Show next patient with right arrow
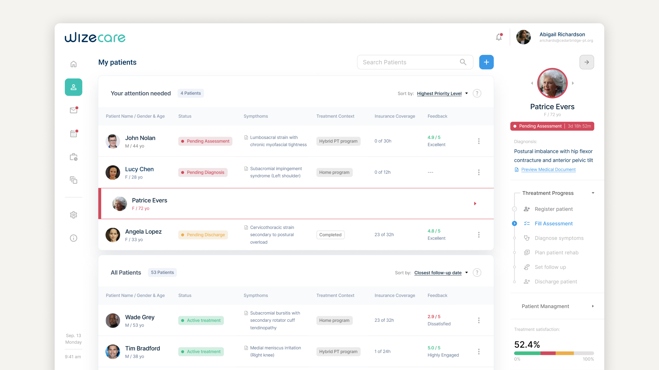 [x=573, y=83]
